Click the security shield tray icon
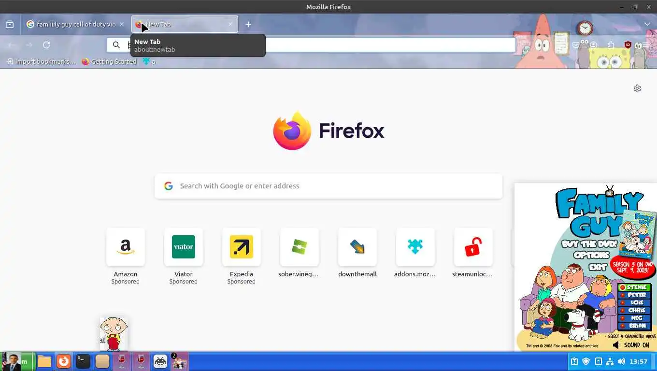This screenshot has width=657, height=371. pos(586,361)
